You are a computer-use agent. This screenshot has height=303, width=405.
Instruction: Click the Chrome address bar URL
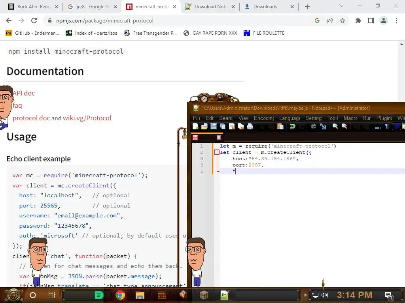104,21
